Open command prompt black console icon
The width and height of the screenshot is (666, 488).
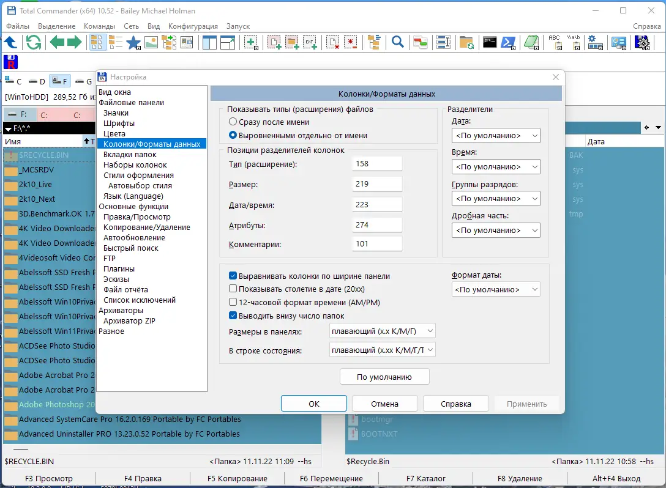click(490, 42)
